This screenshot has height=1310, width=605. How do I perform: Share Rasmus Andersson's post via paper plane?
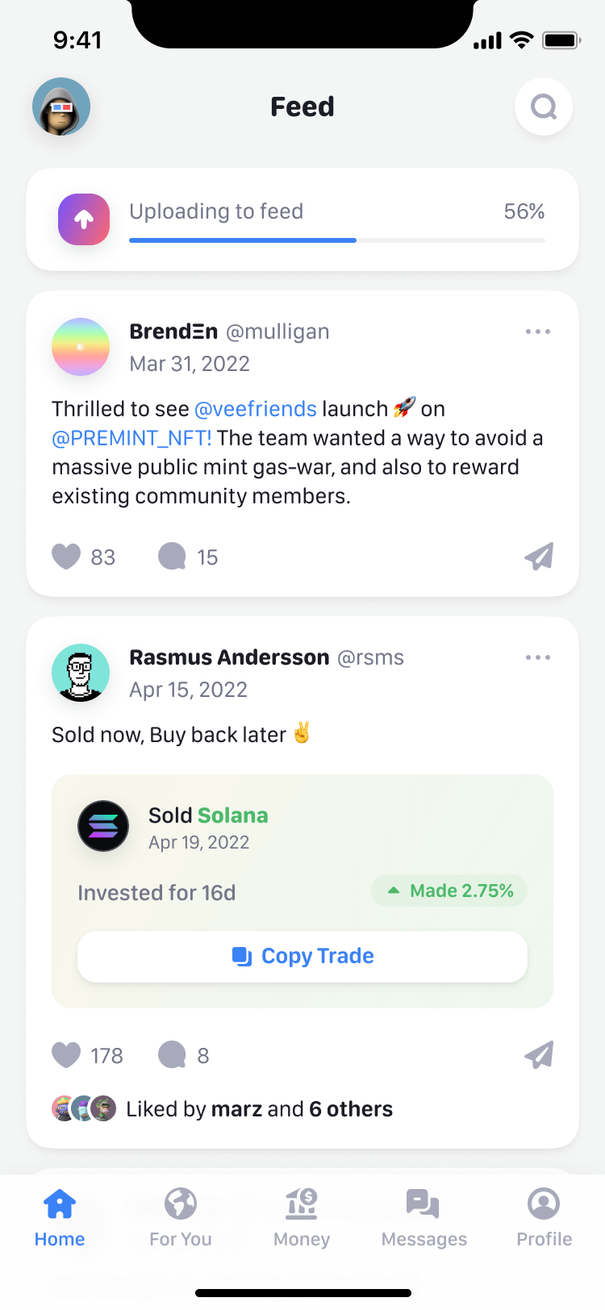539,1055
